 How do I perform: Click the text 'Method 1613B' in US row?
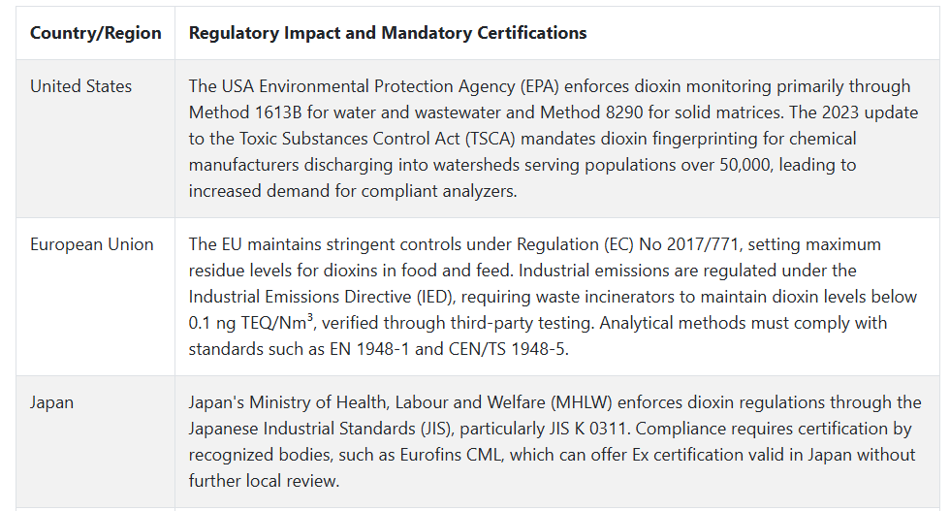coord(245,112)
